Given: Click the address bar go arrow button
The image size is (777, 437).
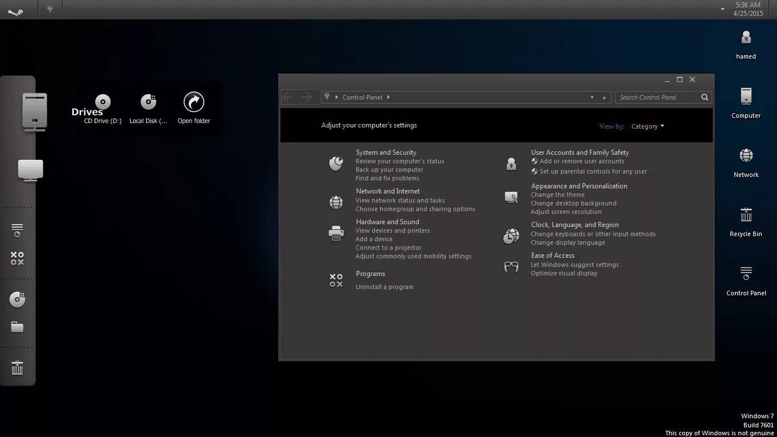Looking at the screenshot, I should point(605,97).
